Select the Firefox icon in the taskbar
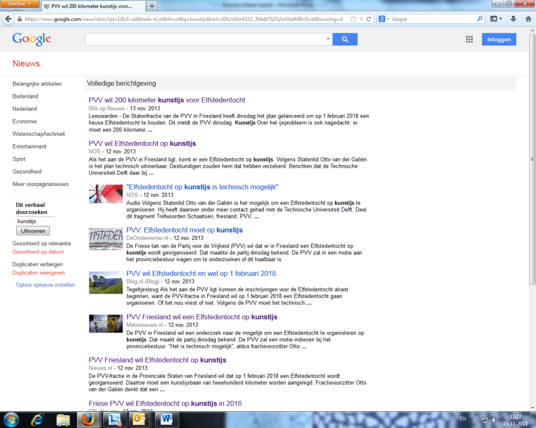 pyautogui.click(x=88, y=420)
